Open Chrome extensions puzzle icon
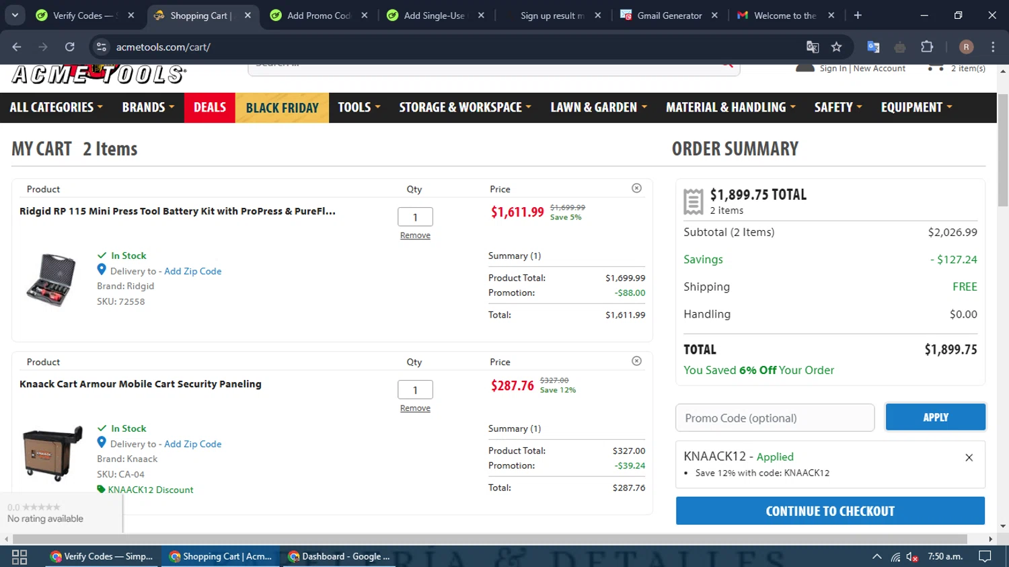1009x567 pixels. click(927, 46)
